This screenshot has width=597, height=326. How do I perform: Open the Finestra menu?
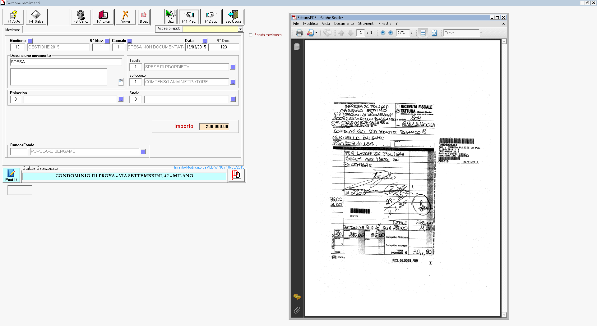click(x=385, y=24)
